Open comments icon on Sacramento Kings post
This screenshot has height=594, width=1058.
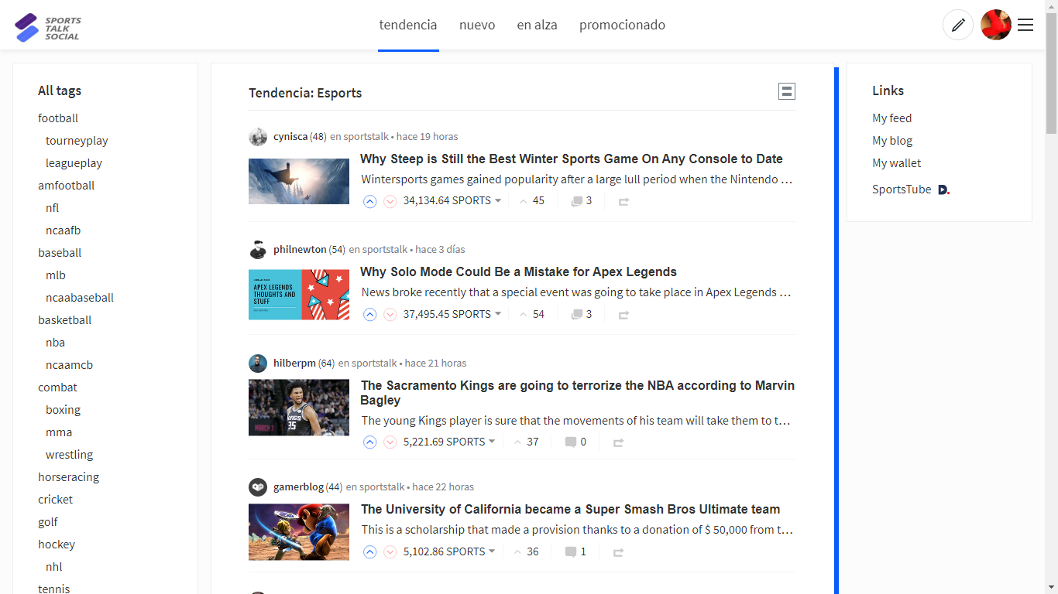click(x=571, y=442)
